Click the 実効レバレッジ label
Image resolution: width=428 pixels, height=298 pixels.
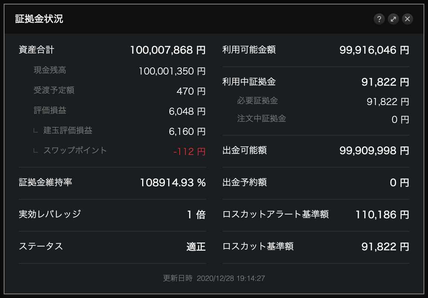pyautogui.click(x=50, y=214)
